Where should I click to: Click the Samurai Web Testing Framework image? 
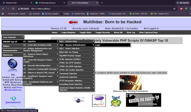coord(130,83)
